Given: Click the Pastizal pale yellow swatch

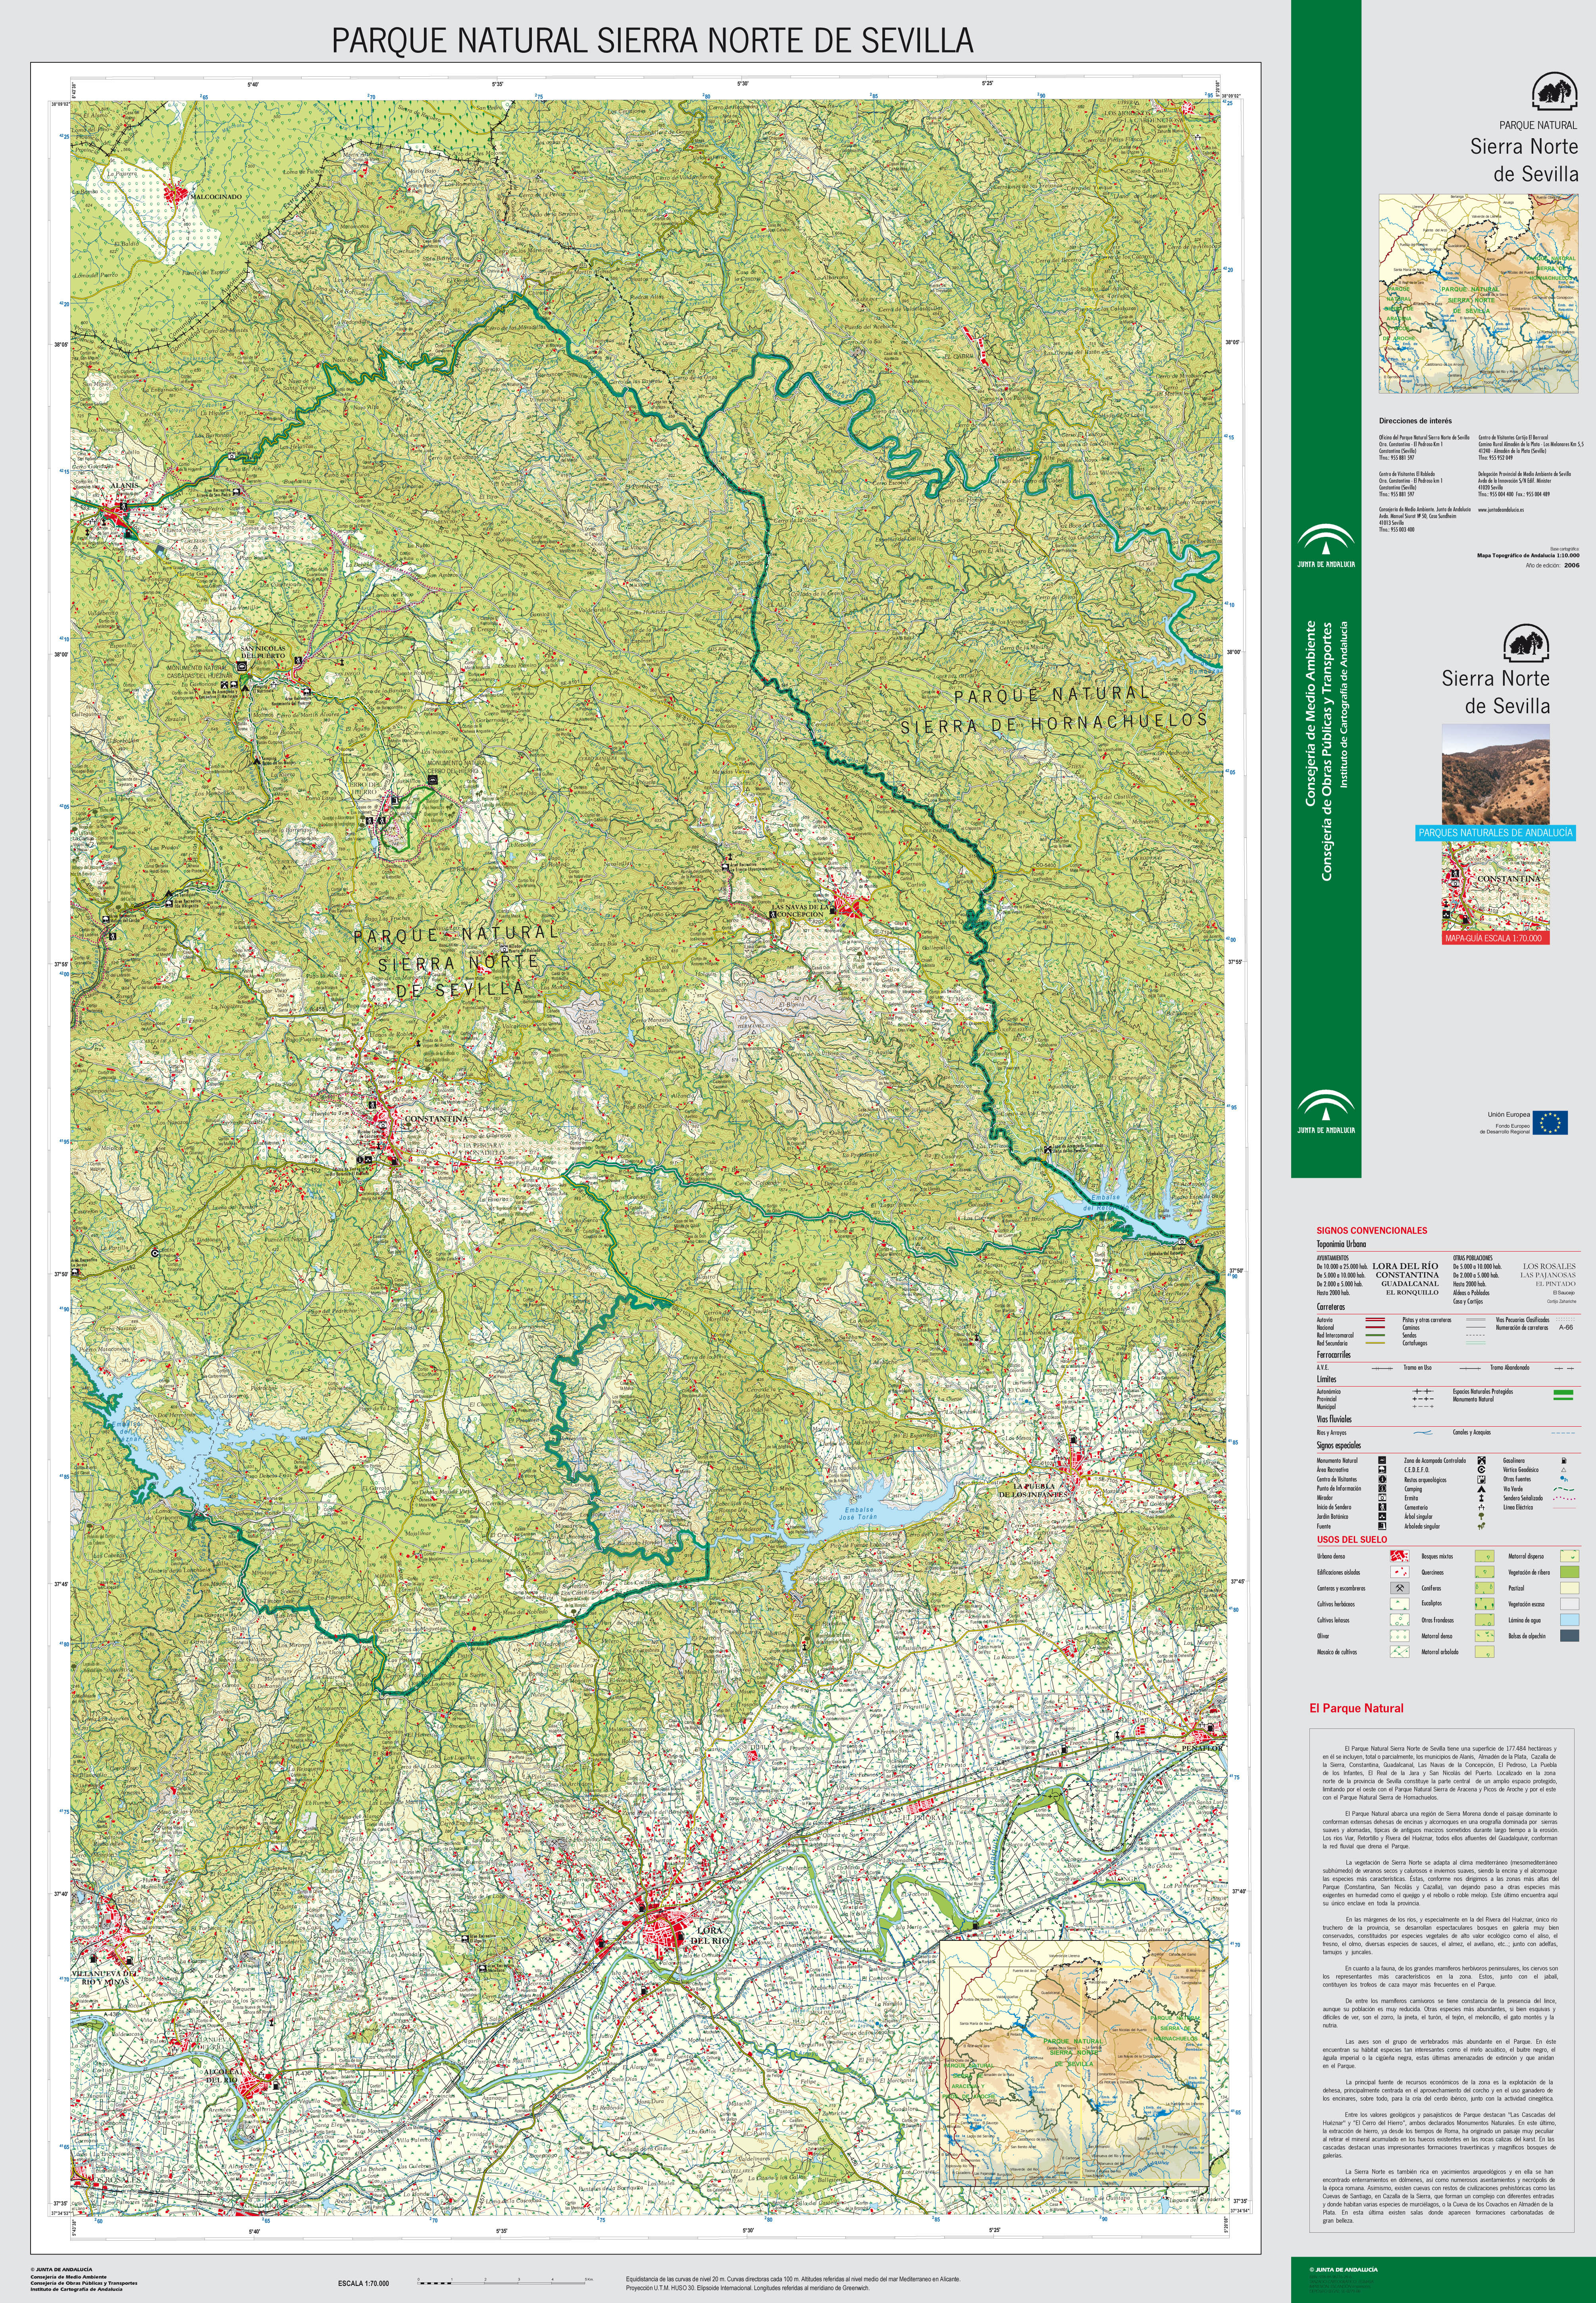Looking at the screenshot, I should [1570, 1588].
